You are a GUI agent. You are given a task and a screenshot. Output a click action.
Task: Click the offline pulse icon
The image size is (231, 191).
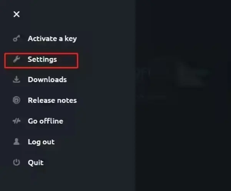tap(17, 121)
